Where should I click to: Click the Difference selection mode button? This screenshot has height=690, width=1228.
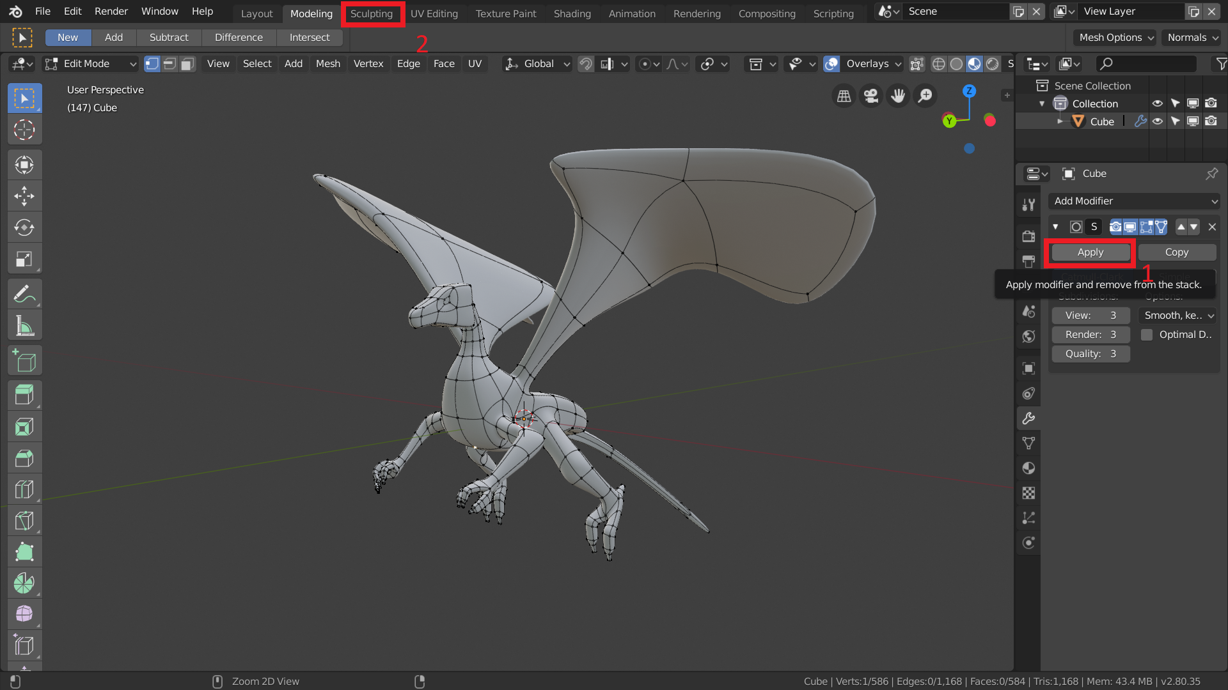coord(239,38)
